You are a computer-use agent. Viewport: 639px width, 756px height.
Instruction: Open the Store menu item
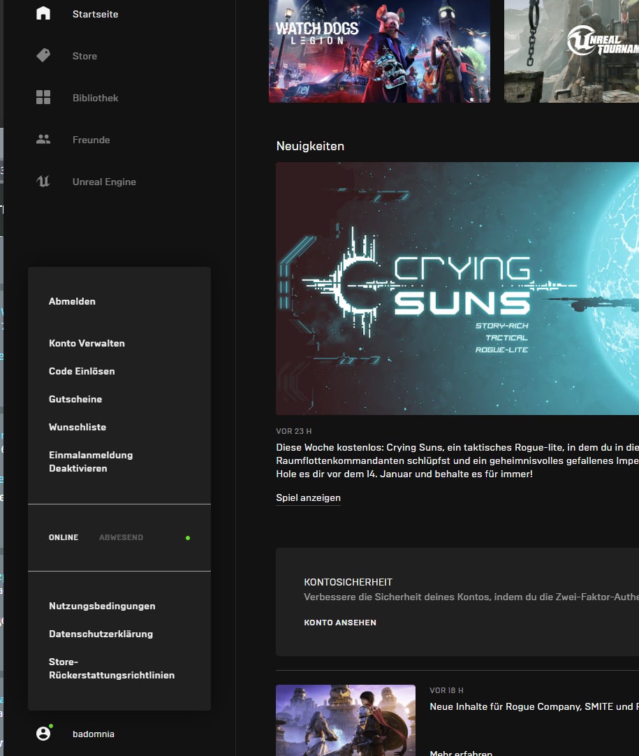point(85,56)
